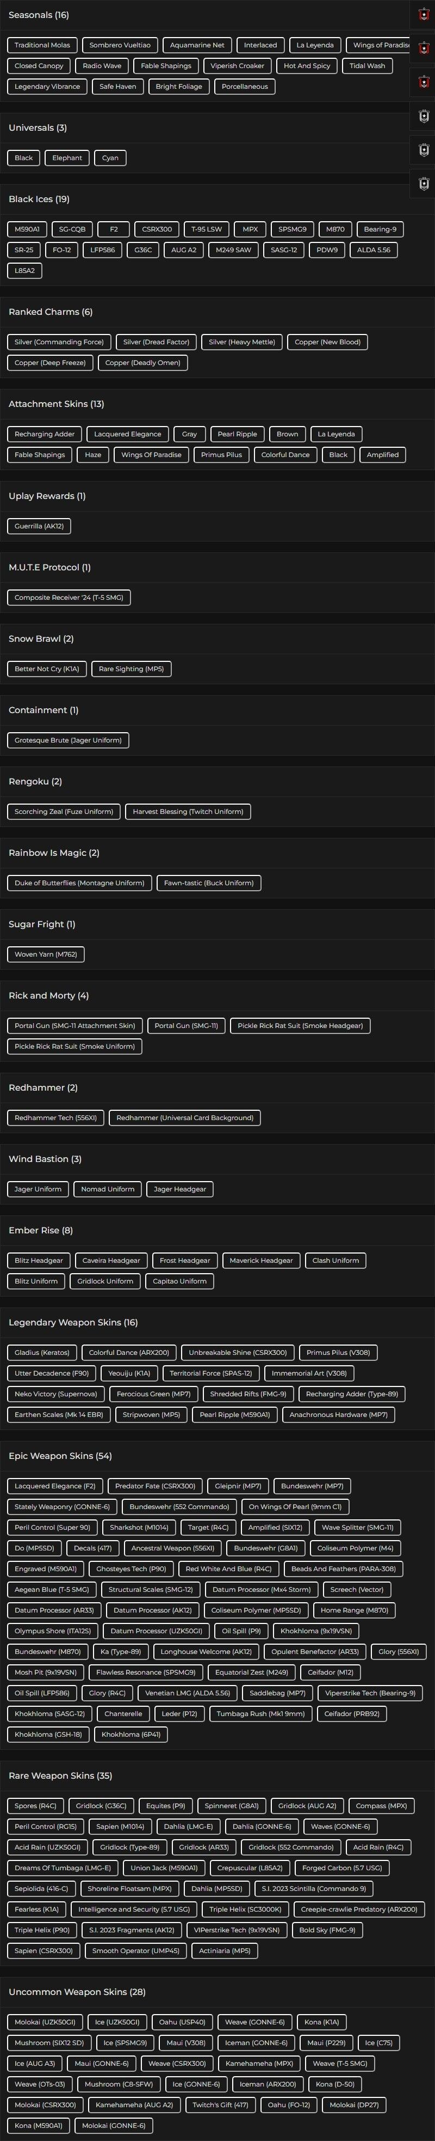
Task: Select the Traditional Molas seasonal tag
Action: [x=42, y=45]
